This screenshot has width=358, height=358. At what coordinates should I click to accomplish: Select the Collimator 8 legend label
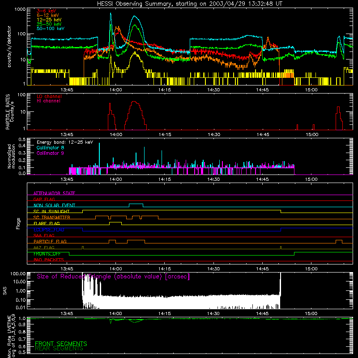(x=50, y=148)
